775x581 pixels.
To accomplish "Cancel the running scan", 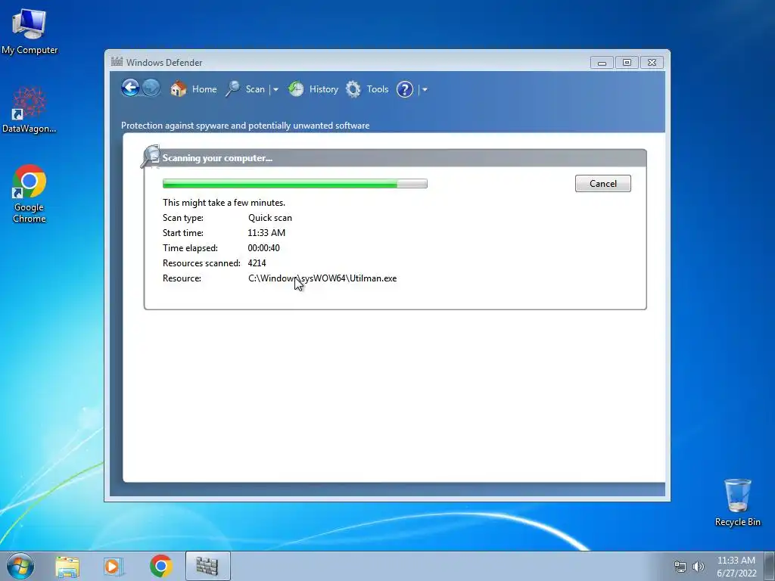I will [x=603, y=183].
